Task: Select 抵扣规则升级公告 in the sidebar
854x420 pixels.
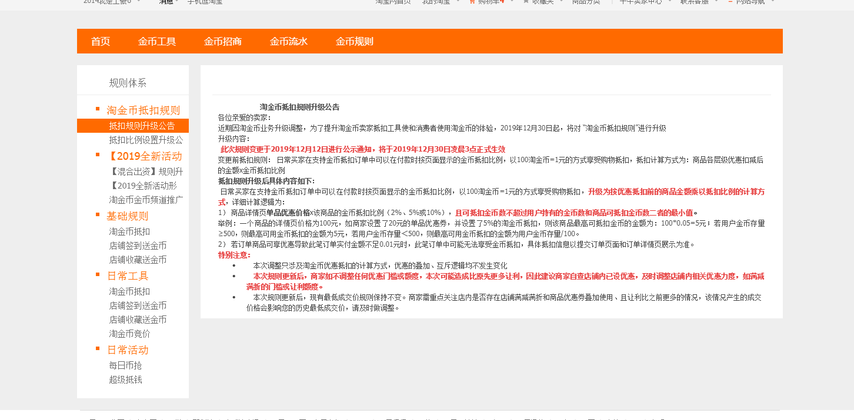Action: tap(142, 126)
